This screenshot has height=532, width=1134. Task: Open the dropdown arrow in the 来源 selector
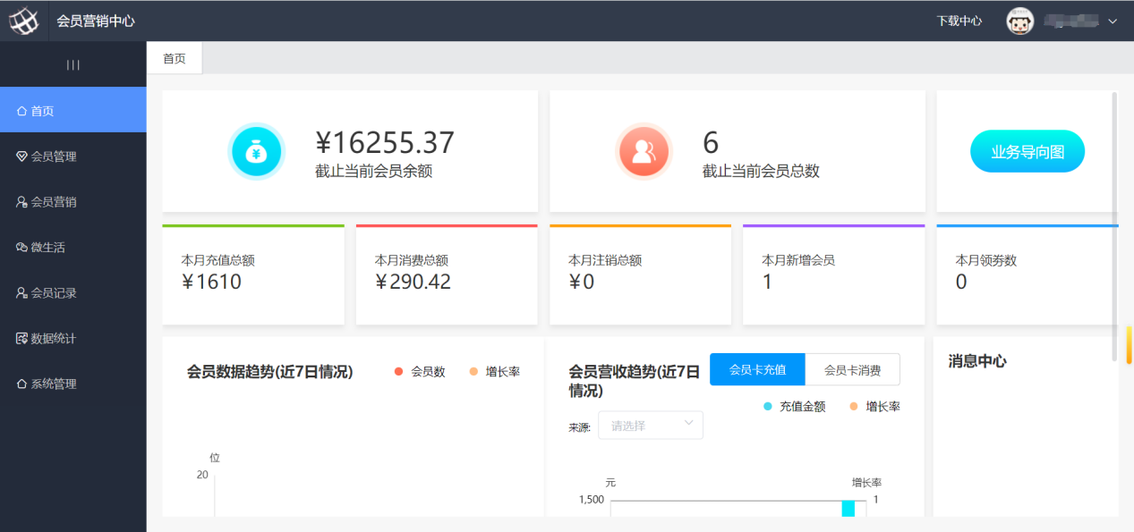(x=687, y=425)
